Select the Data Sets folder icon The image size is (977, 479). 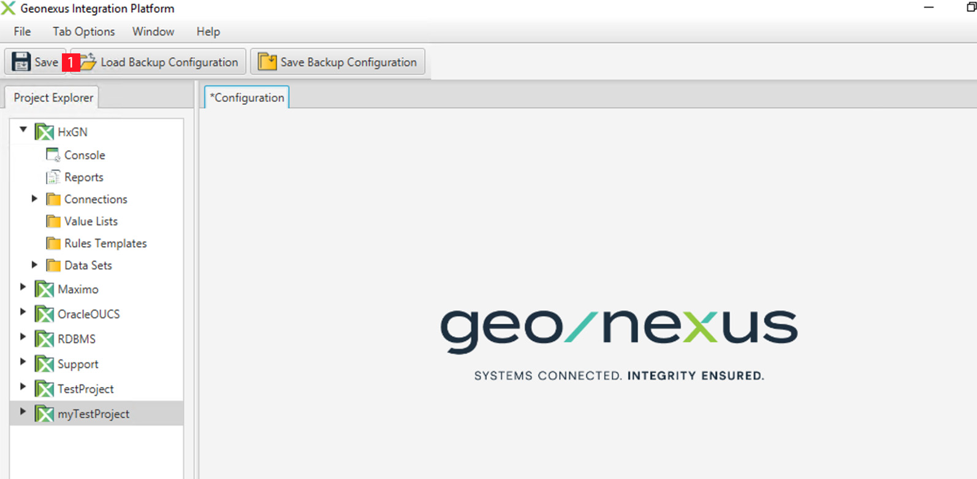[53, 266]
